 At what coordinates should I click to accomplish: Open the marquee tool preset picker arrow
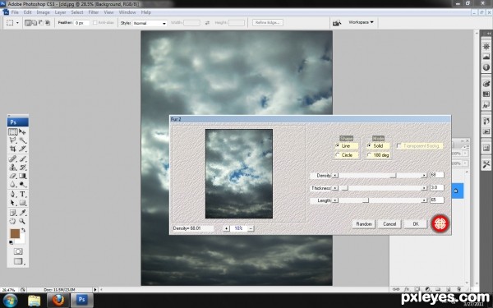(17, 23)
